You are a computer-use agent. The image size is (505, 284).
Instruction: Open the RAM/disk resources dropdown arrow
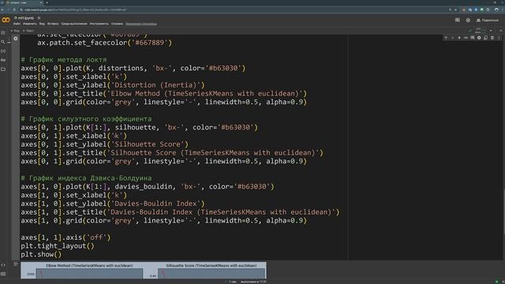(x=491, y=31)
